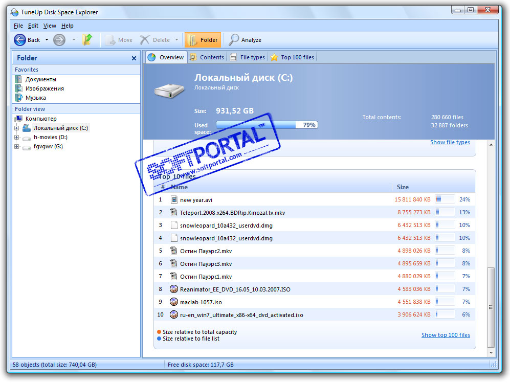This screenshot has width=510, height=383.
Task: Click the Документы folder icon
Action: click(x=19, y=79)
